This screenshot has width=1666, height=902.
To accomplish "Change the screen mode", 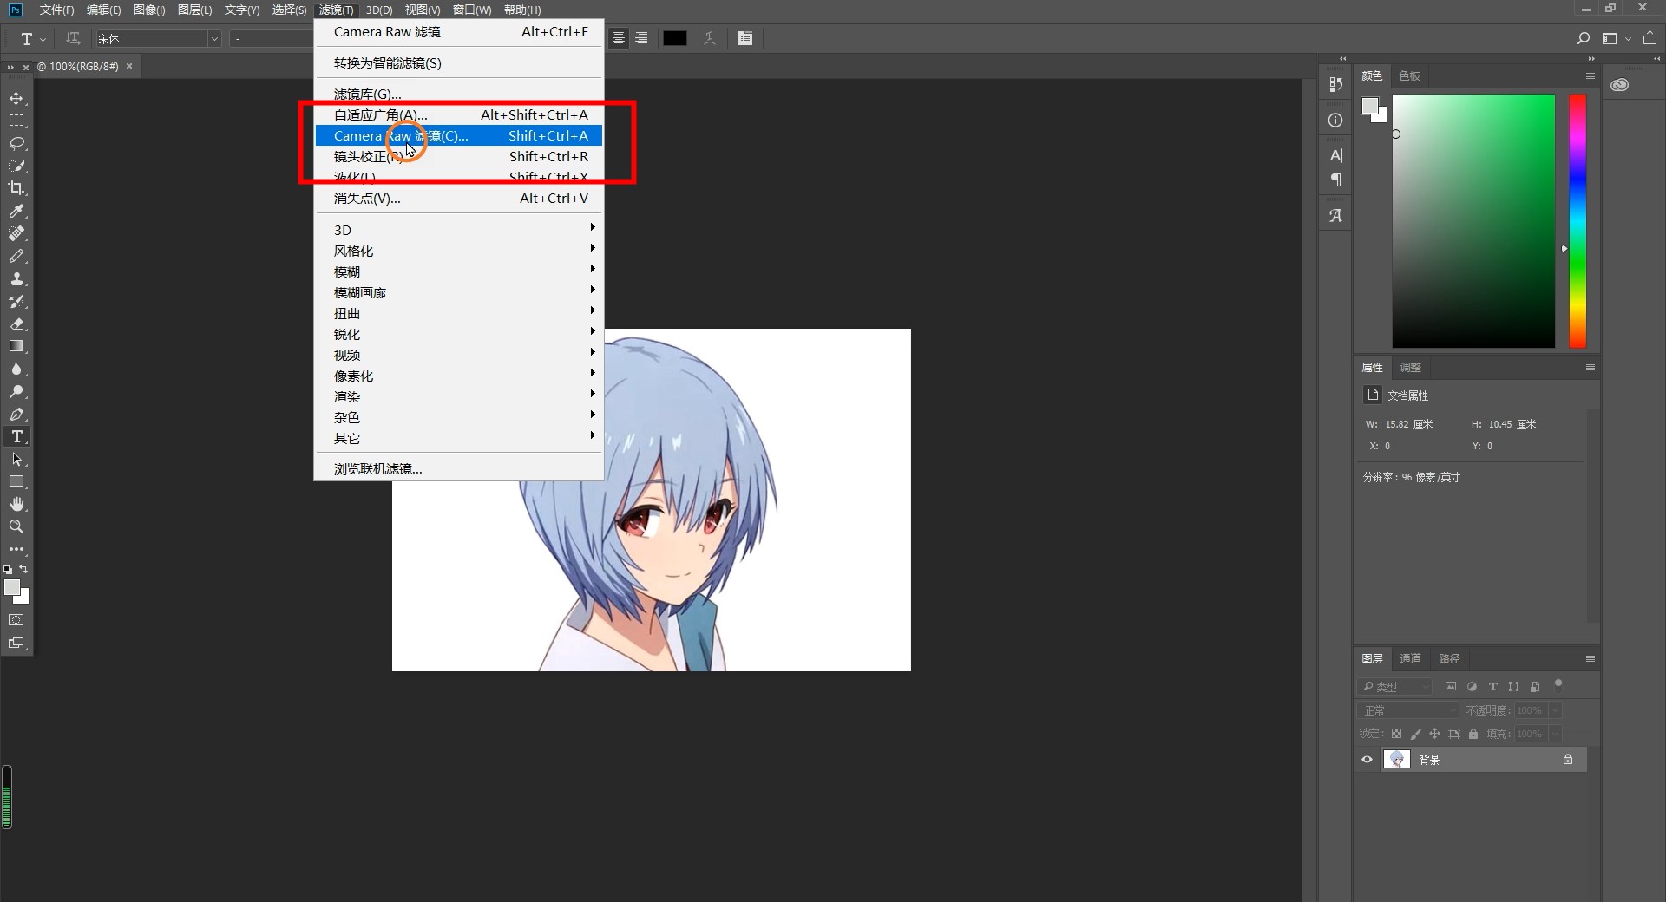I will [x=16, y=643].
